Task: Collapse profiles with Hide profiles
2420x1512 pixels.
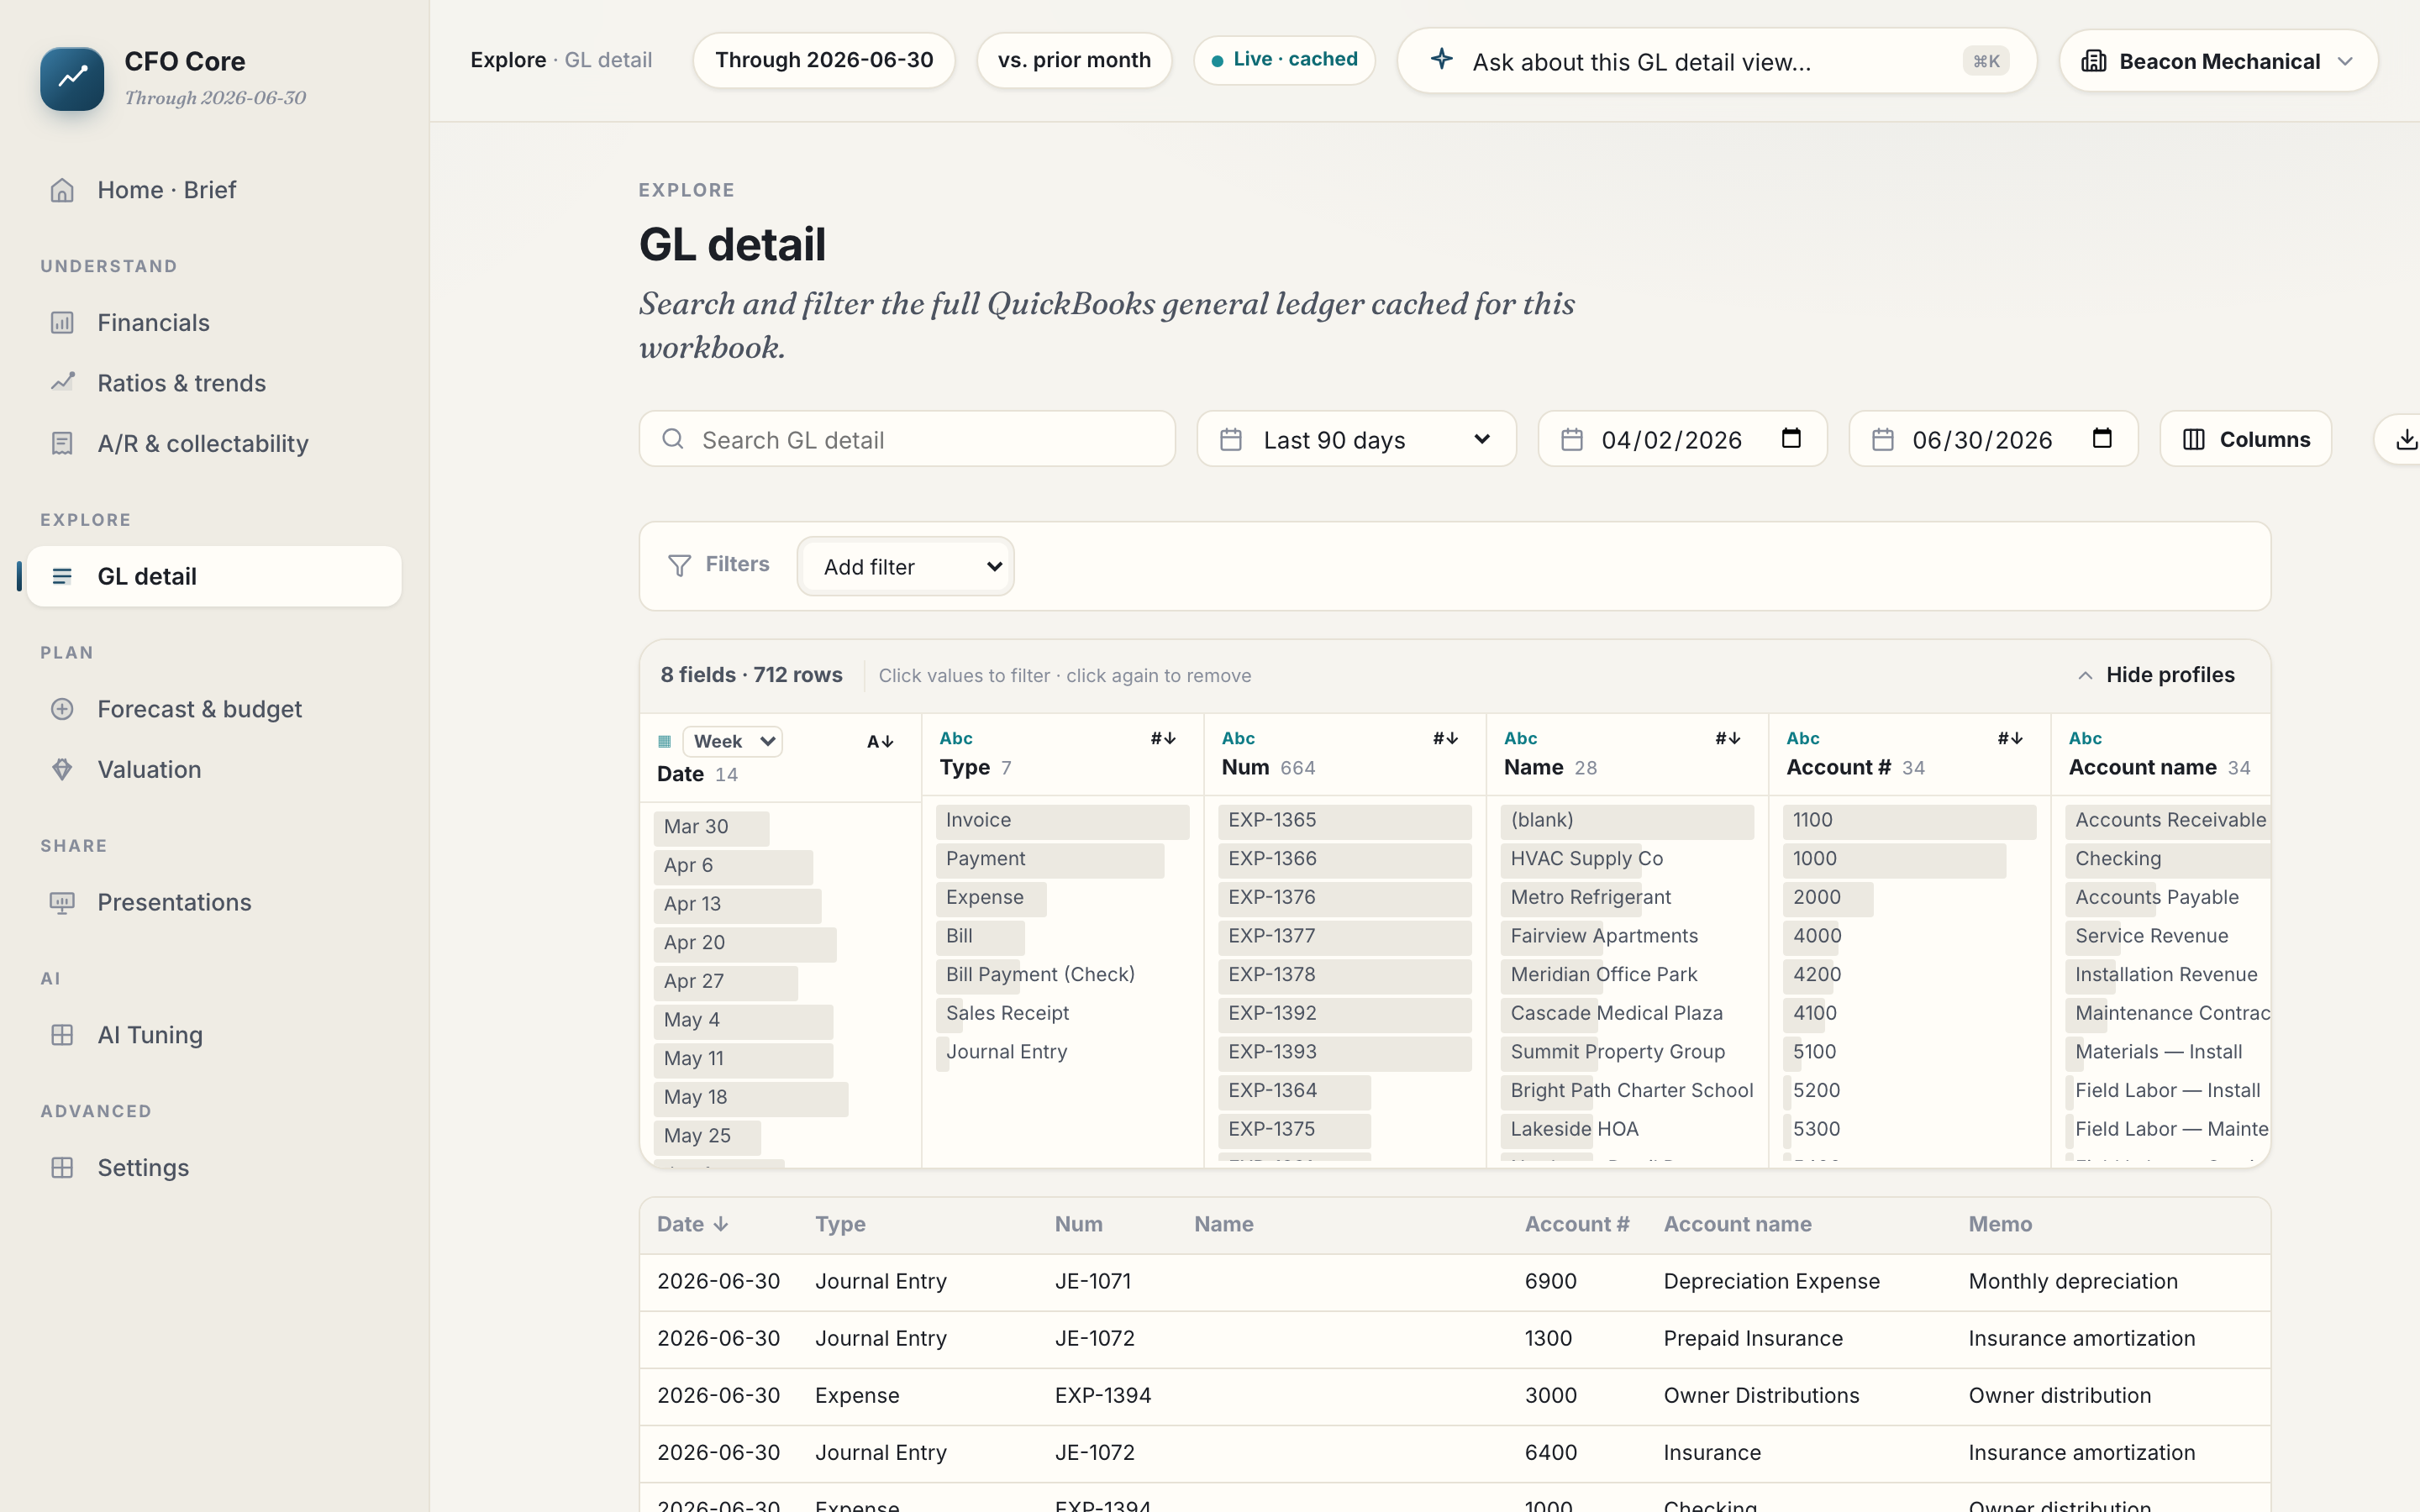Action: pyautogui.click(x=2156, y=675)
